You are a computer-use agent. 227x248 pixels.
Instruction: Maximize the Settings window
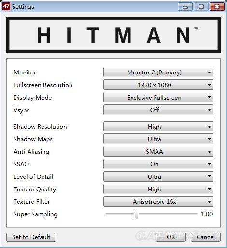[201, 7]
